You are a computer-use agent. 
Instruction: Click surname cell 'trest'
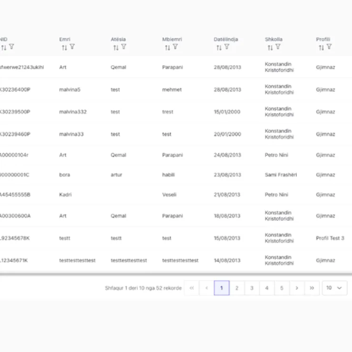[x=168, y=112]
